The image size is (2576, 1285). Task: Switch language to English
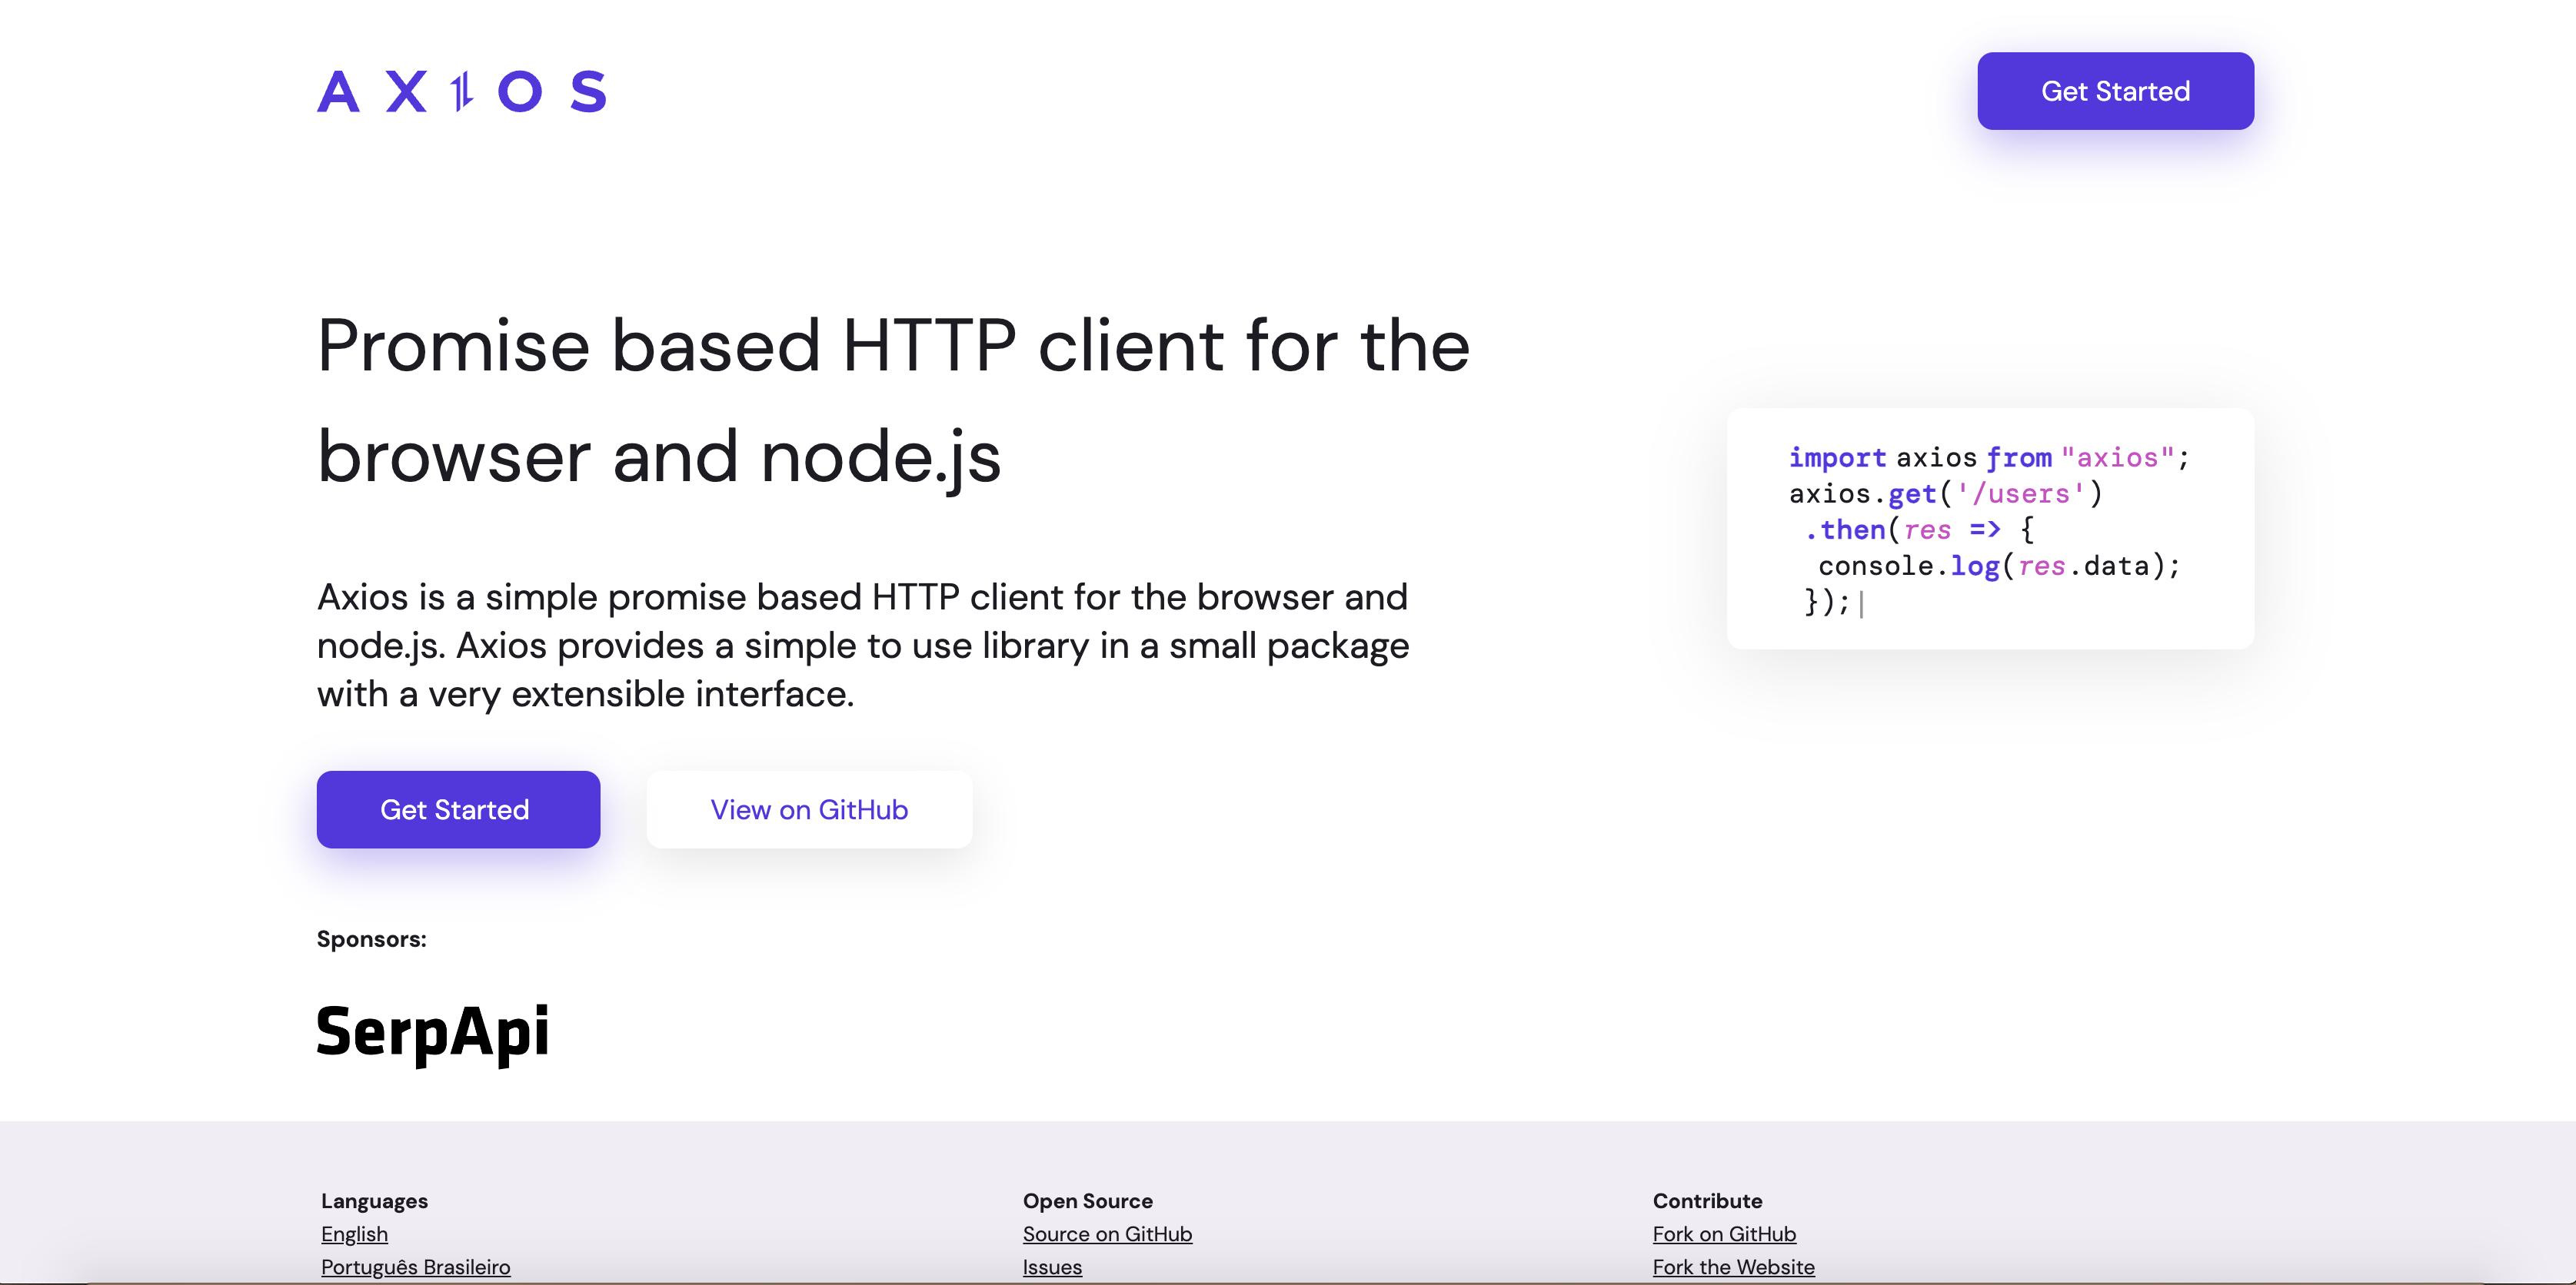click(x=353, y=1234)
